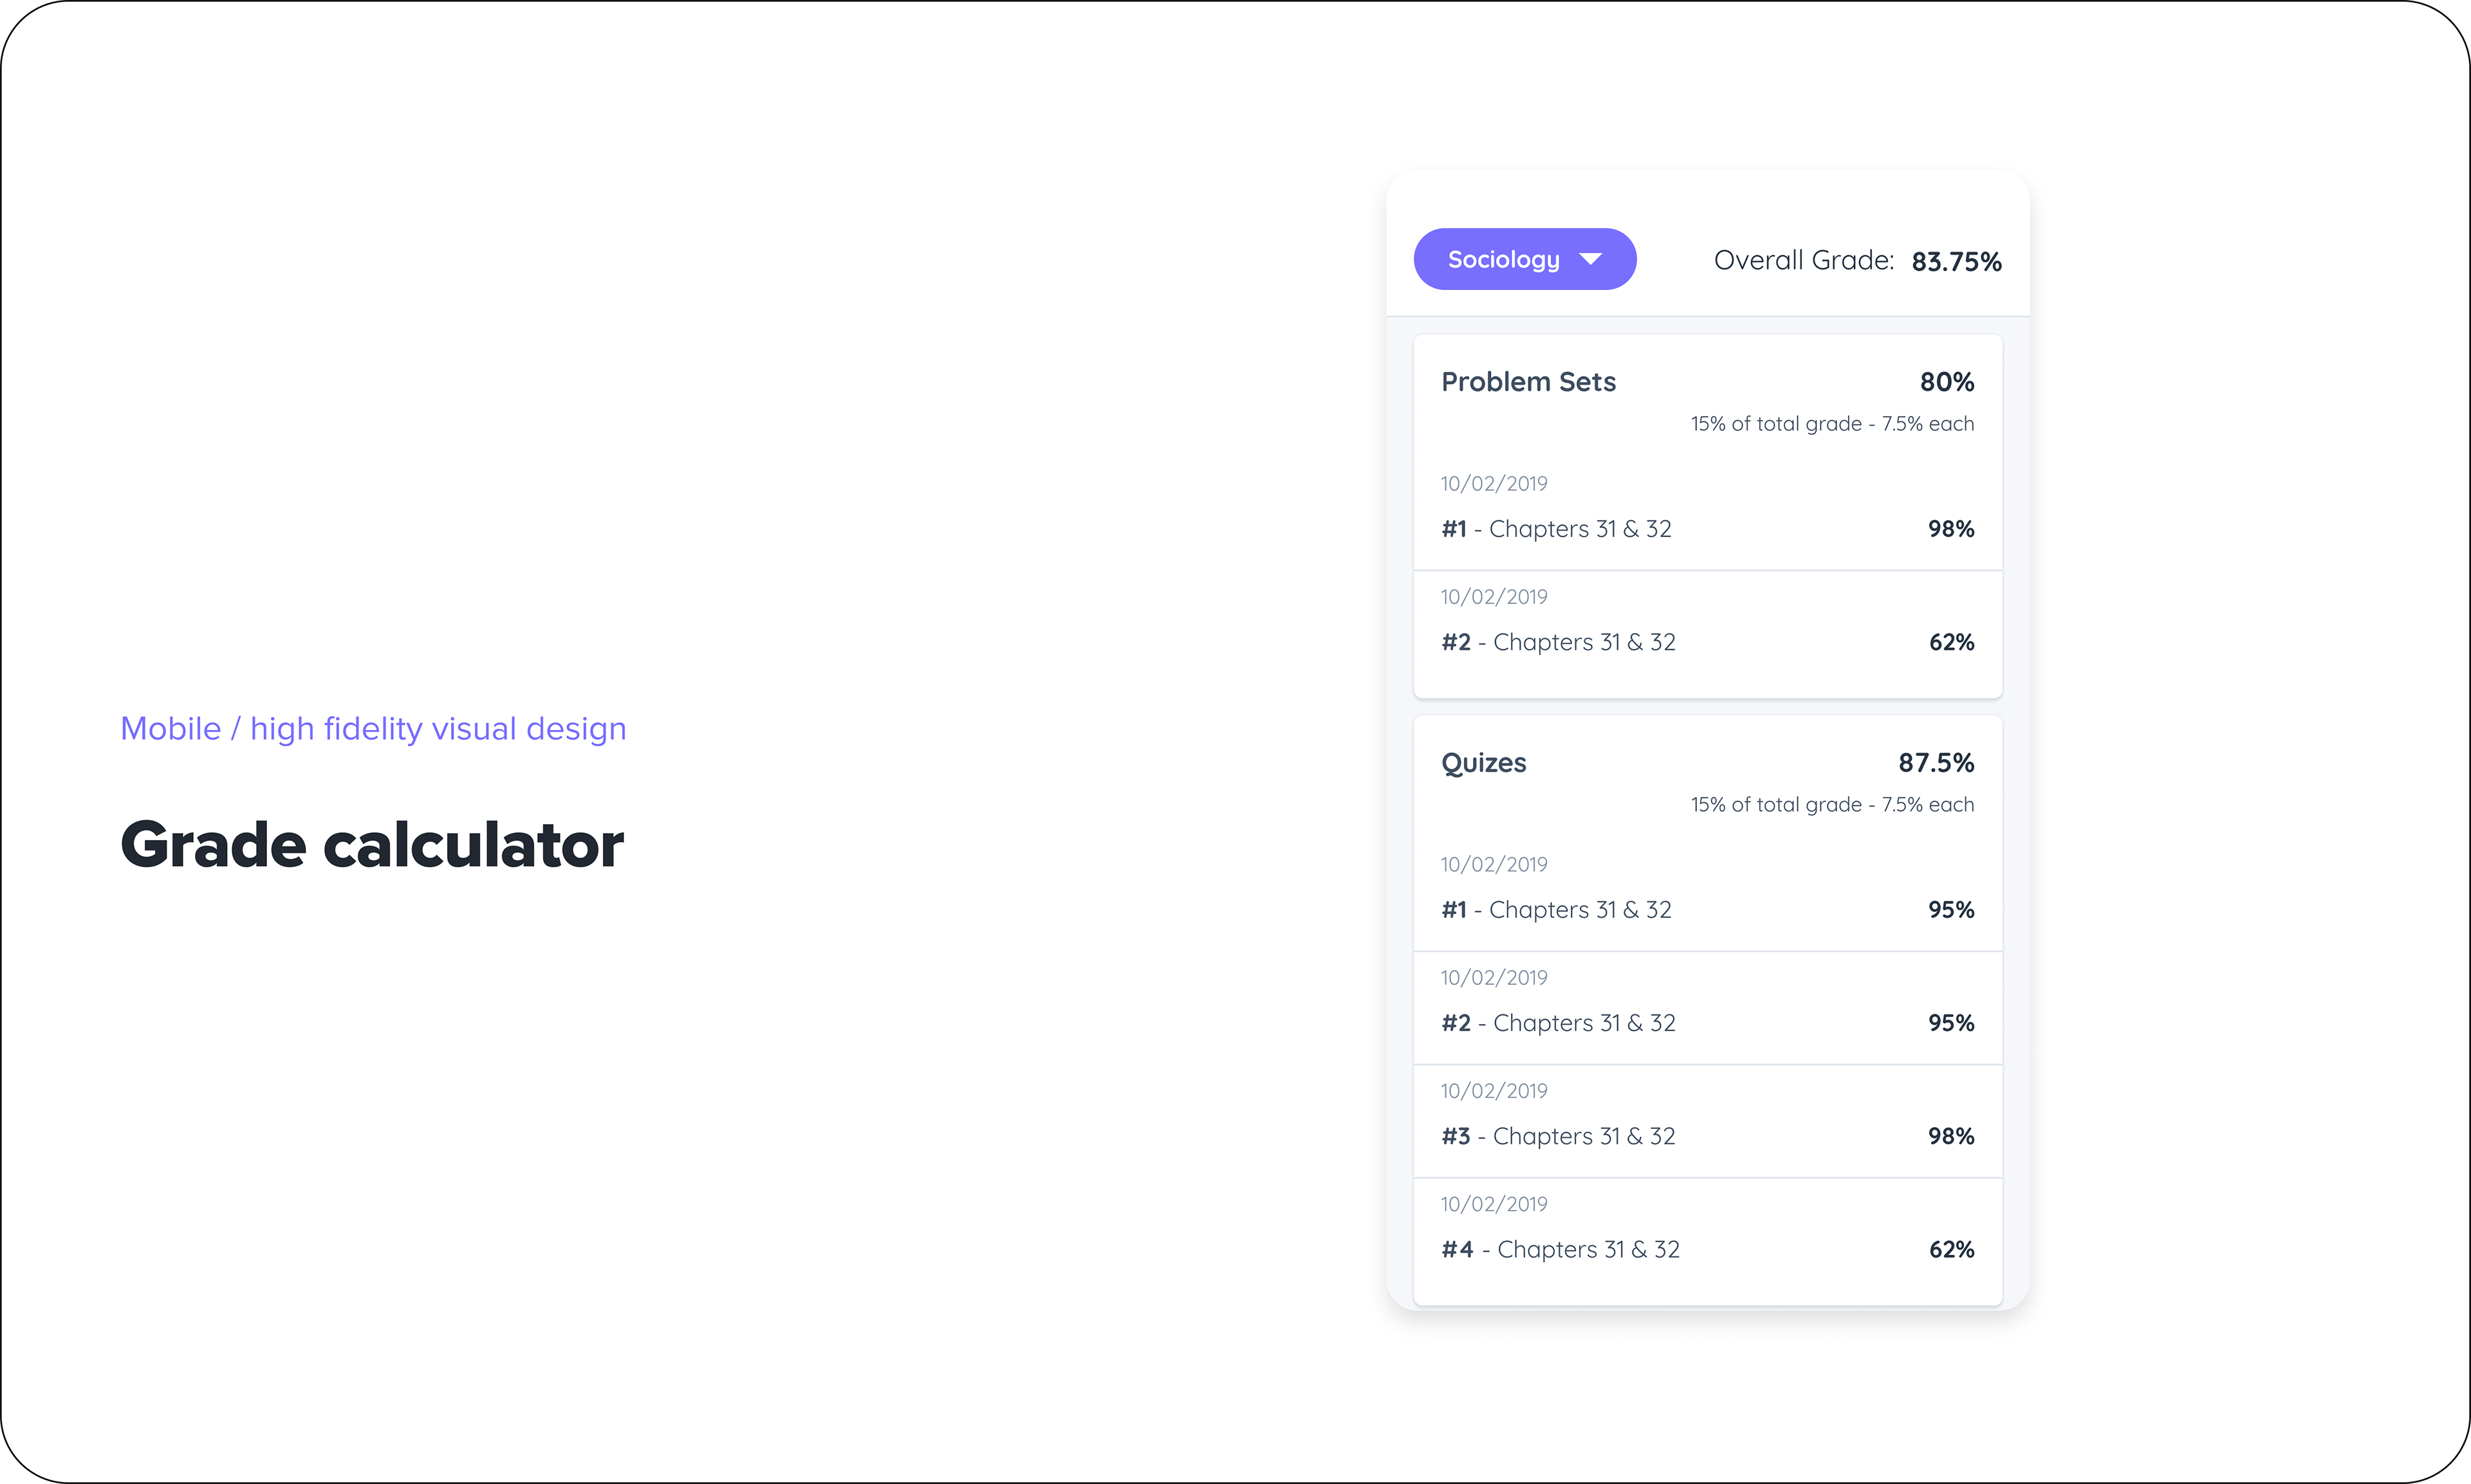Select the 62% grade of Problem Set #2
The image size is (2471, 1484).
click(x=1951, y=642)
